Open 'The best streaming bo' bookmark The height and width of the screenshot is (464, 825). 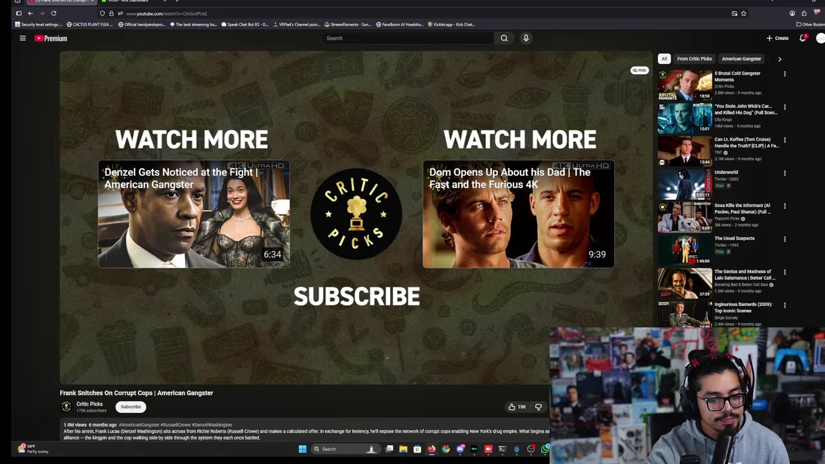193,24
